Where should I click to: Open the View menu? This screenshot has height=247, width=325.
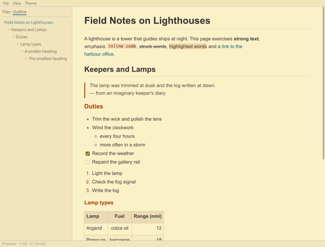click(17, 3)
